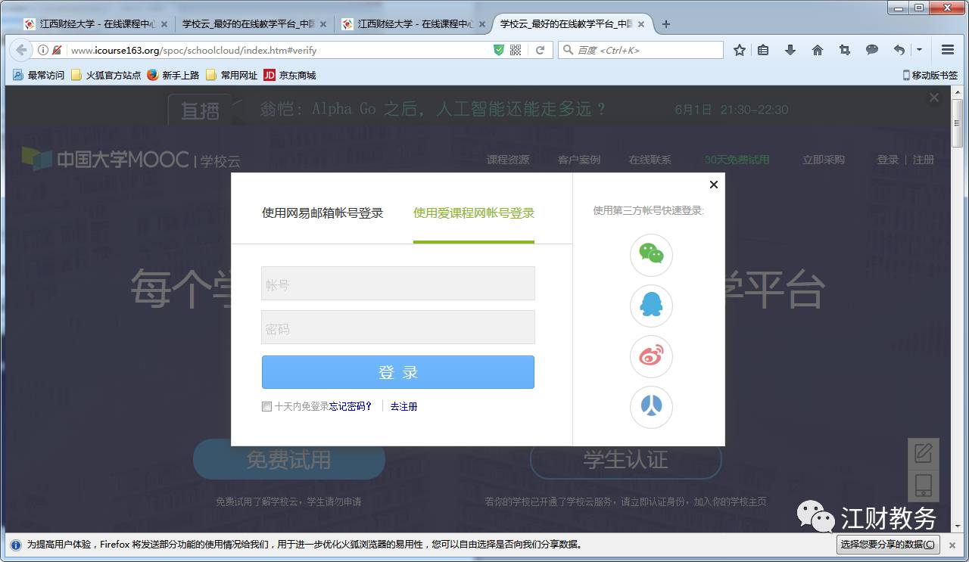Open a new tab with the plus button
The height and width of the screenshot is (562, 969).
pos(666,24)
